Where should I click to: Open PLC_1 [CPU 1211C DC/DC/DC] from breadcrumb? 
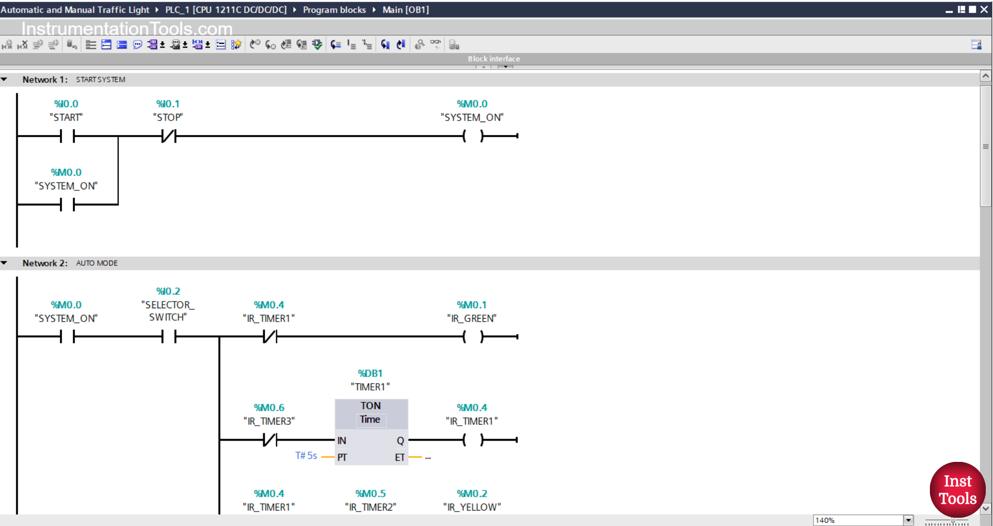pos(226,9)
